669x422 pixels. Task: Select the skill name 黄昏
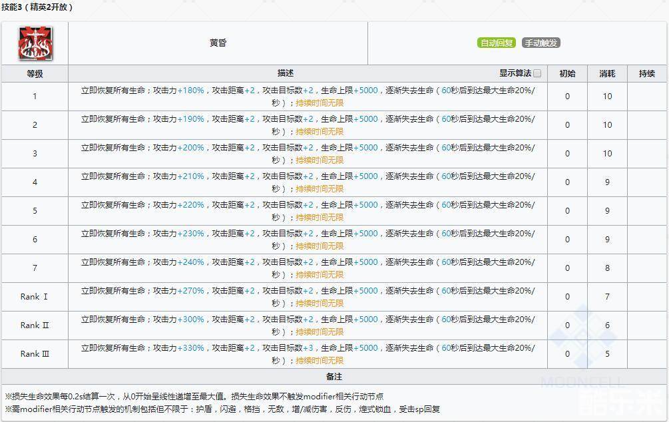[218, 43]
